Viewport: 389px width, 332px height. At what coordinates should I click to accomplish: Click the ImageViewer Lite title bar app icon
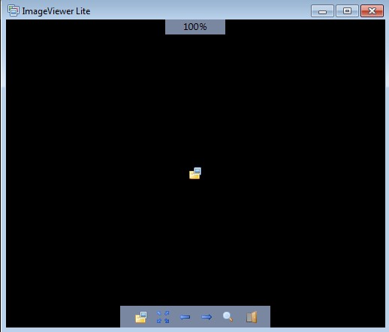tap(14, 10)
